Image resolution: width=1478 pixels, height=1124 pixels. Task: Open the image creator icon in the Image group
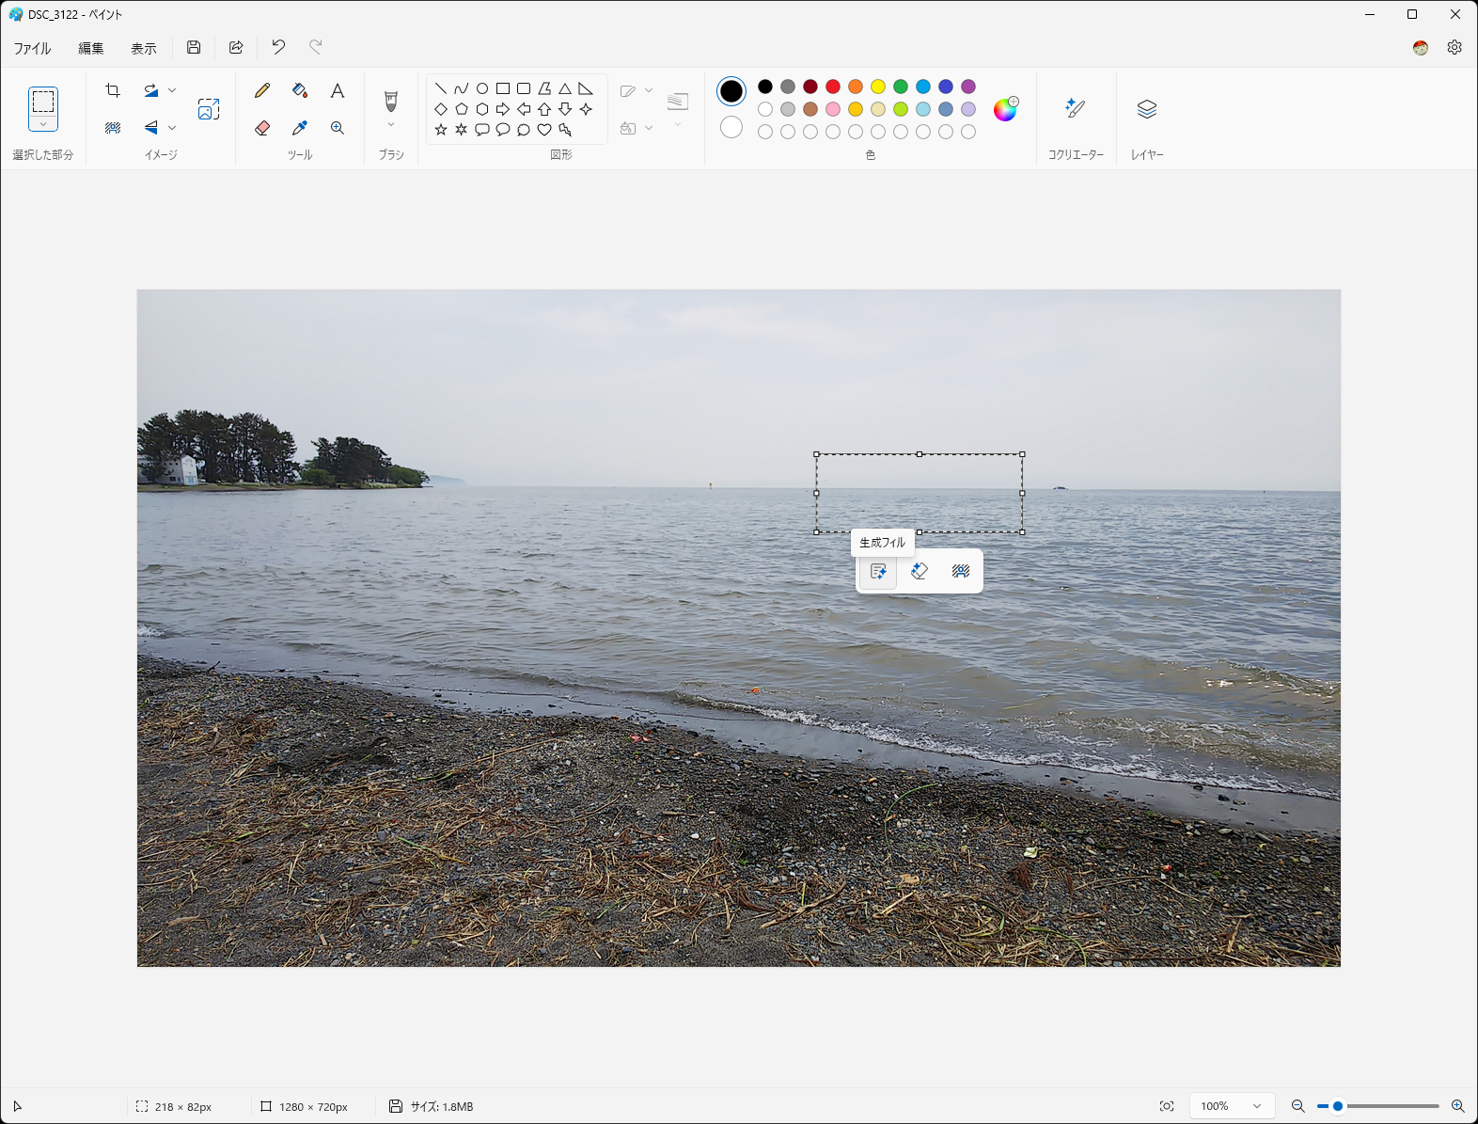coord(209,109)
